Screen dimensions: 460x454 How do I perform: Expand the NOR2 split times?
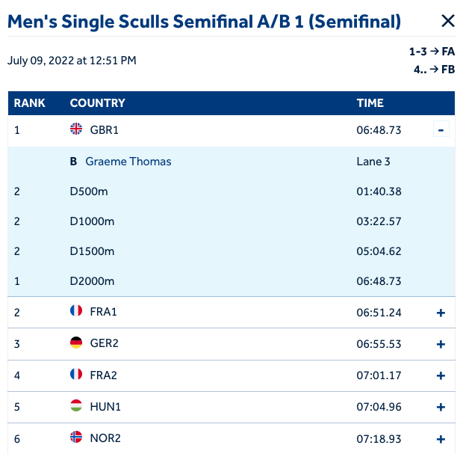pyautogui.click(x=441, y=439)
